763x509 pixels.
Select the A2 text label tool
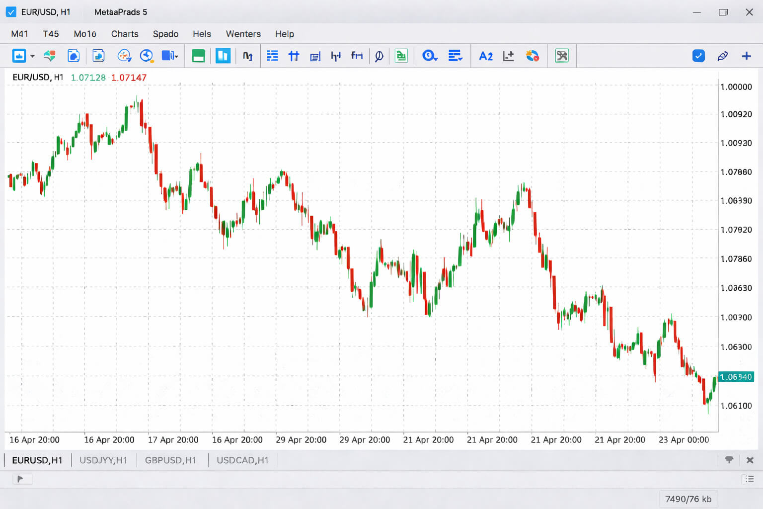pyautogui.click(x=486, y=56)
